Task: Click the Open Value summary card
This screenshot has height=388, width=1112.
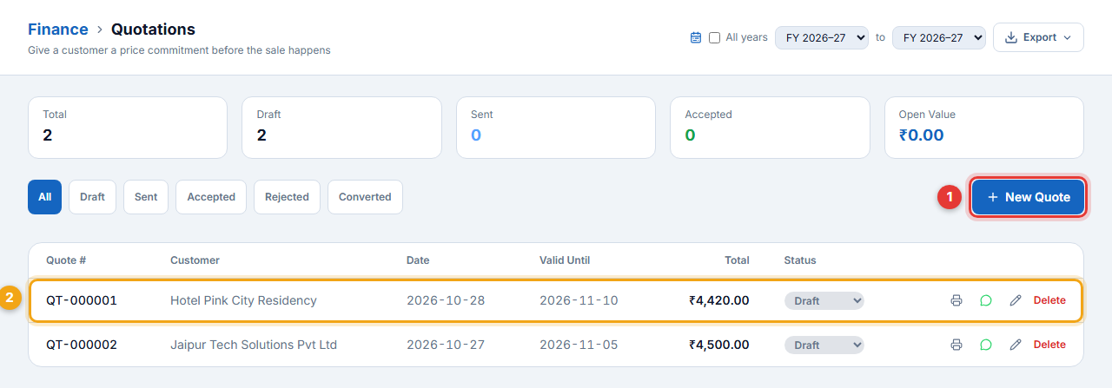Action: (x=984, y=128)
